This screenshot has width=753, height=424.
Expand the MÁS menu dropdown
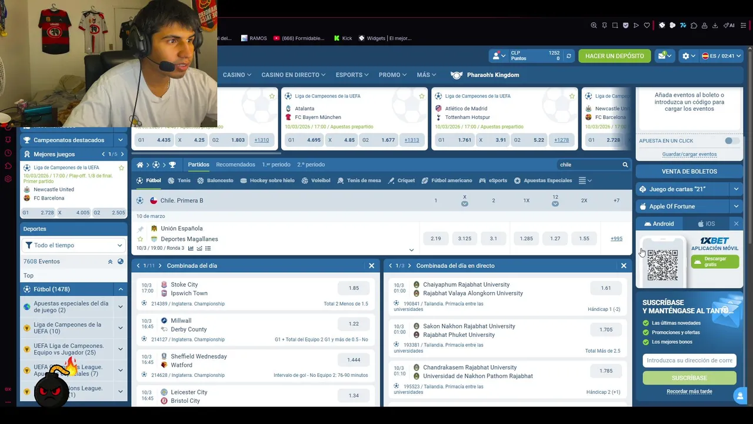pos(427,75)
